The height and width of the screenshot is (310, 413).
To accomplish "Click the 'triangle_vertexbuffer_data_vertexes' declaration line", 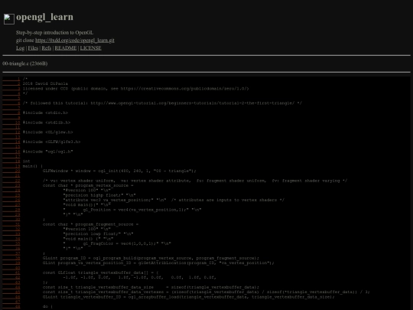I will (206, 292).
